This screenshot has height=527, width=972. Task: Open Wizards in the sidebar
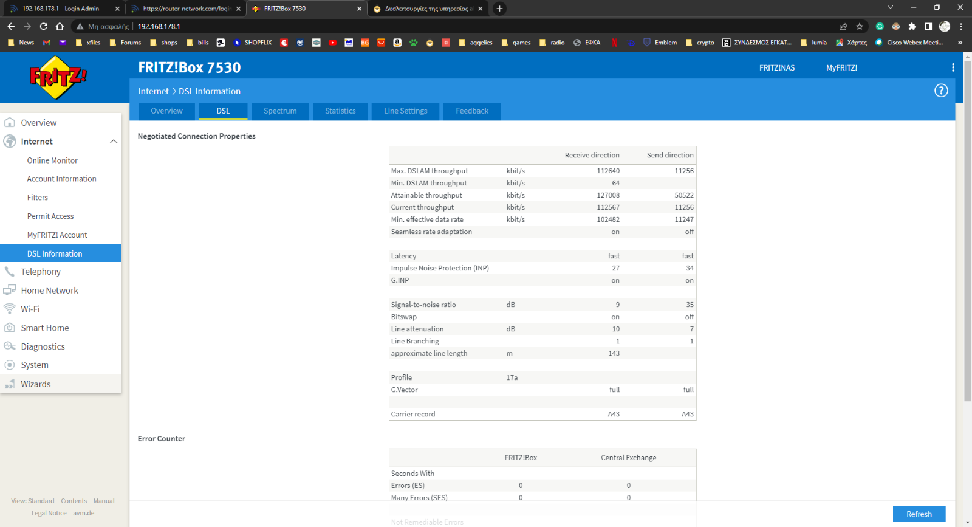pyautogui.click(x=61, y=384)
